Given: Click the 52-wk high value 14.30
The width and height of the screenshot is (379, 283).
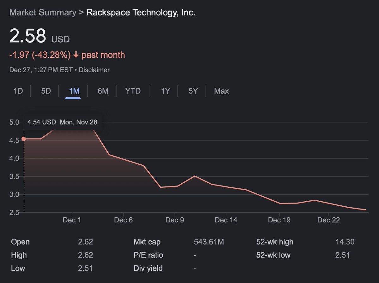Looking at the screenshot, I should (345, 242).
